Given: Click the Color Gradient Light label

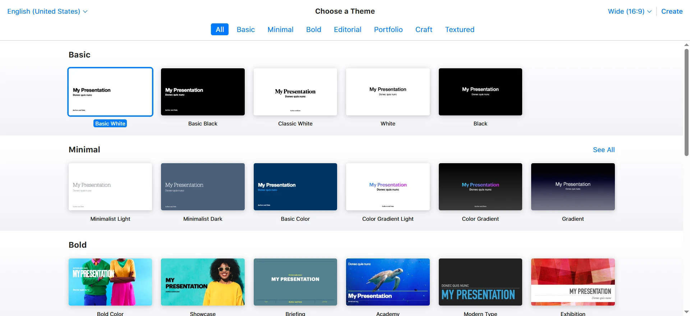Looking at the screenshot, I should pos(388,219).
